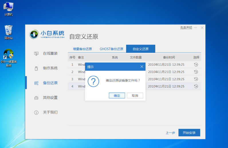Click restore icon in third row
Viewport: 228px width, 148px height.
pos(196,79)
